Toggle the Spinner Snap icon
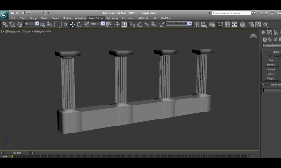 [154, 24]
